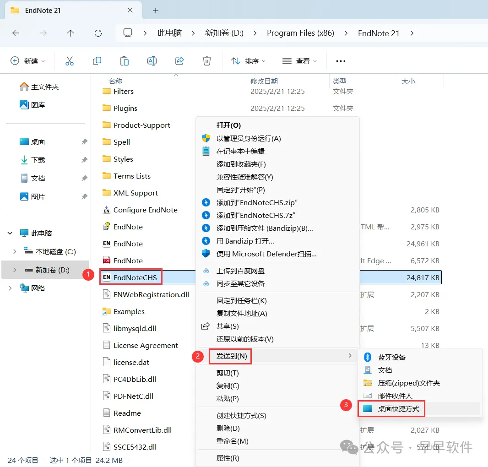Click the Rename icon in toolbar
The width and height of the screenshot is (488, 467).
click(152, 61)
